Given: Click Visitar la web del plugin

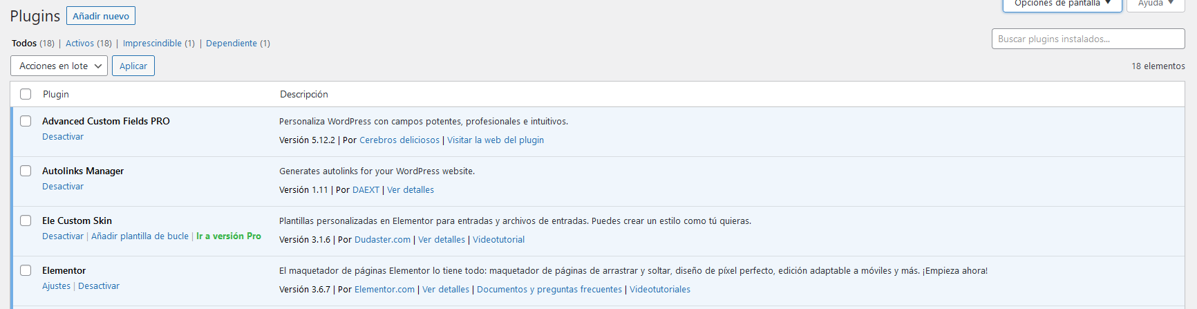Looking at the screenshot, I should click(x=496, y=140).
